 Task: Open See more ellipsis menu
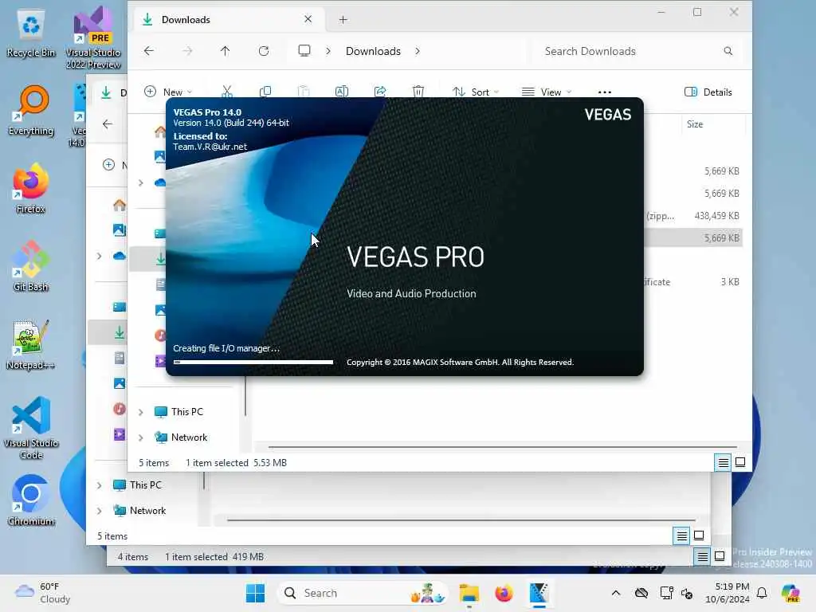(605, 92)
